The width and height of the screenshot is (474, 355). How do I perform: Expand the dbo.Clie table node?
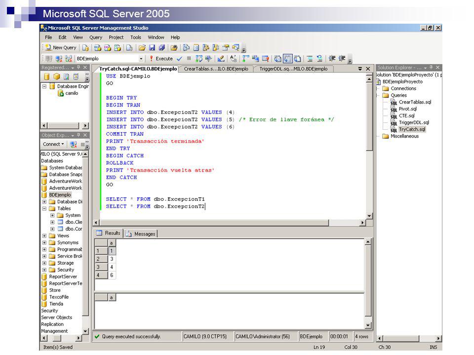[x=52, y=222]
